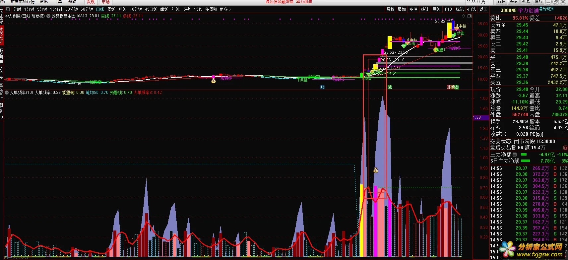The width and height of the screenshot is (568, 260).
Task: Select the 年线 yearly period
Action: point(176,9)
